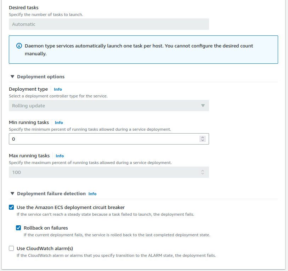Disable the Rollback on failures checkbox
Viewport: 288px width, 271px height.
18,228
